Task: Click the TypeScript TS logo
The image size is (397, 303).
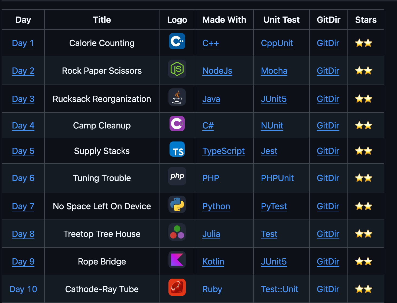Action: tap(177, 149)
